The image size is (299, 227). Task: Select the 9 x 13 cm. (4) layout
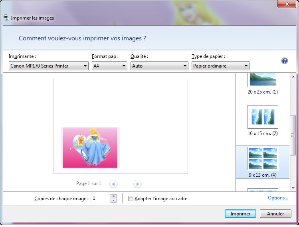click(263, 162)
